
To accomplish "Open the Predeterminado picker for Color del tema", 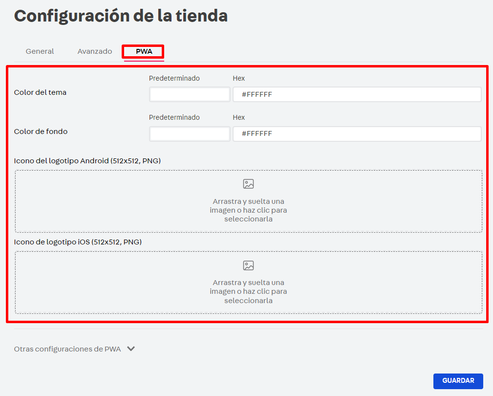I will [190, 94].
